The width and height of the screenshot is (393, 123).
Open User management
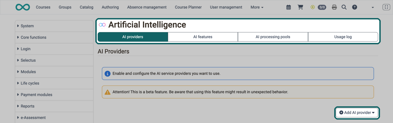(226, 7)
